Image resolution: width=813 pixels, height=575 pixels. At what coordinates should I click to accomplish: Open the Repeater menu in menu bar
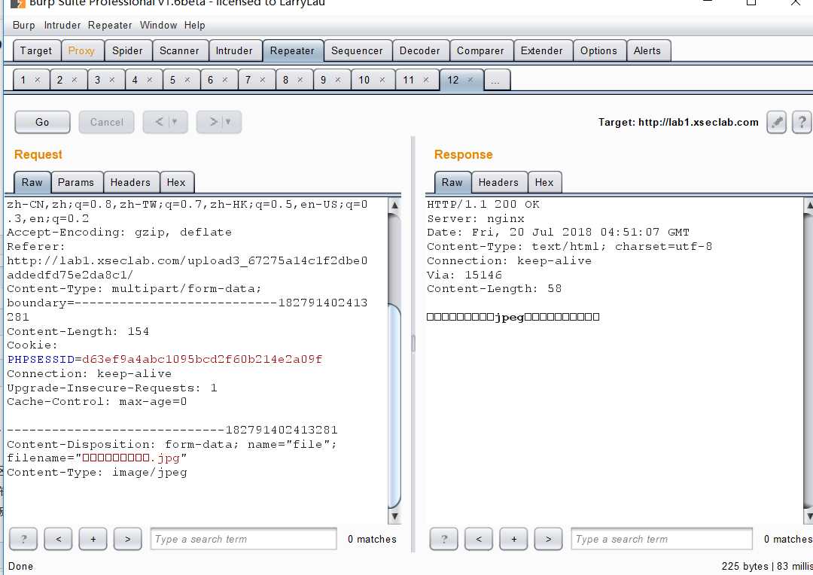pyautogui.click(x=110, y=25)
